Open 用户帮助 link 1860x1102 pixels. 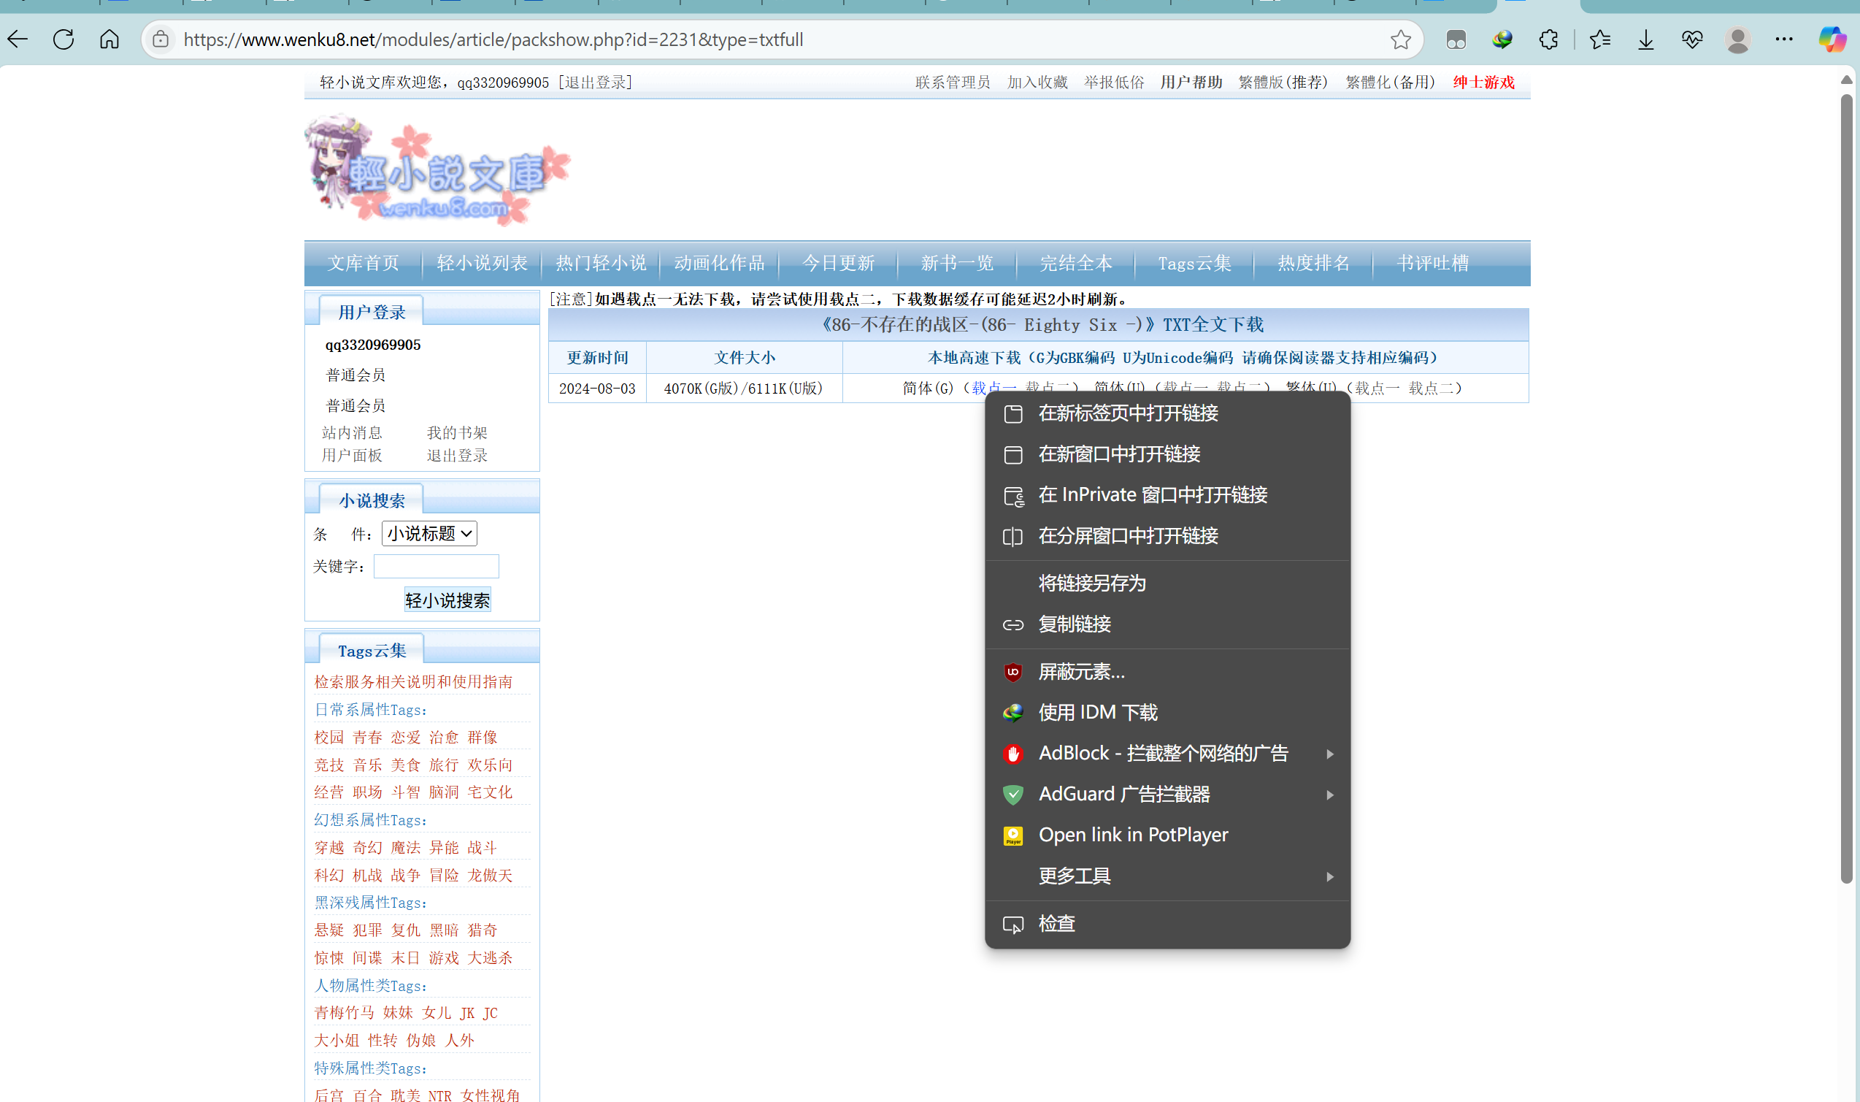(x=1191, y=82)
